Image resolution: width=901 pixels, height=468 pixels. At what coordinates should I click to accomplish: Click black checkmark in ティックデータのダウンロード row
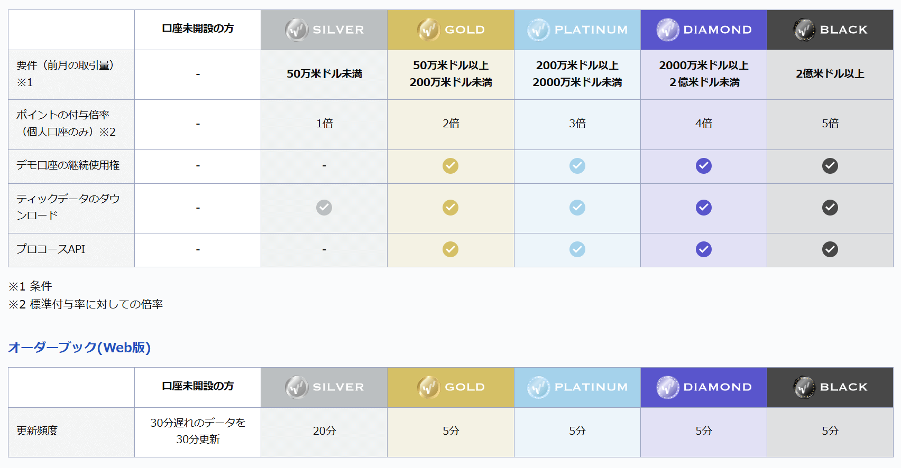click(830, 208)
